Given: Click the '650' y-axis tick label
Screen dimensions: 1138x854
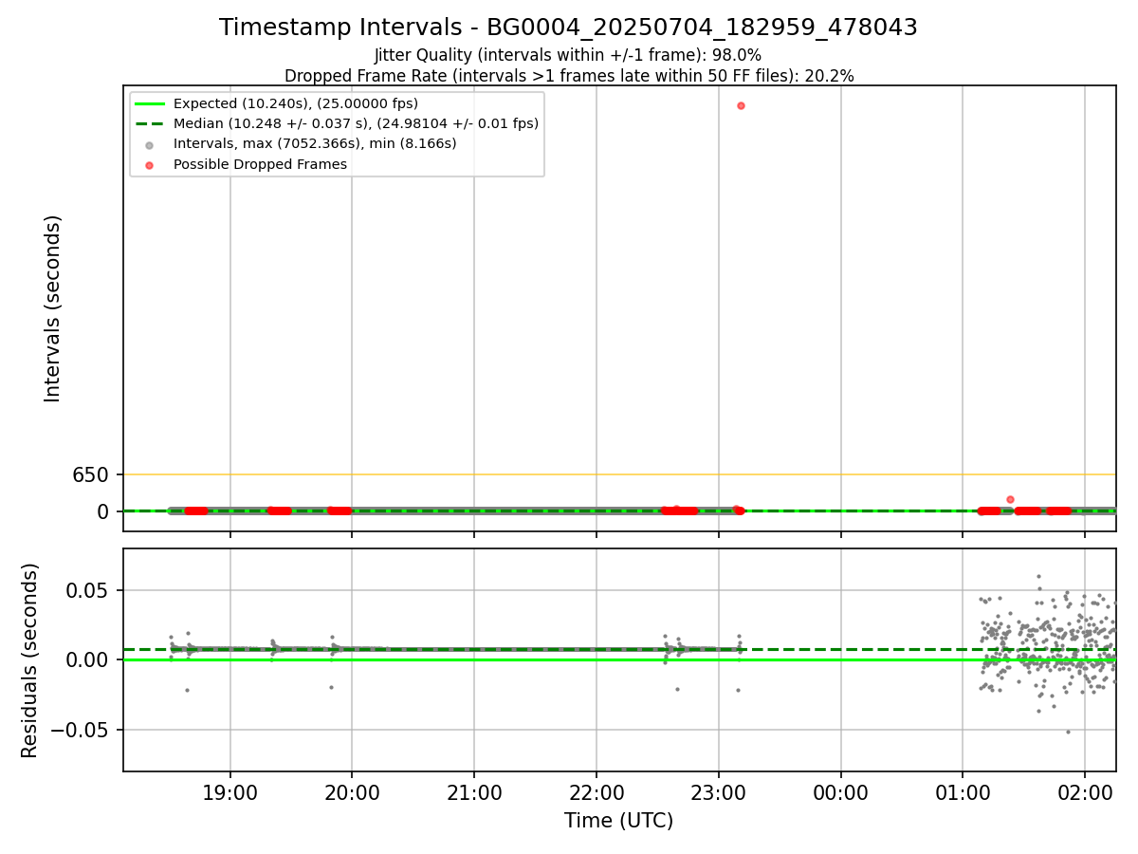Looking at the screenshot, I should coord(91,474).
